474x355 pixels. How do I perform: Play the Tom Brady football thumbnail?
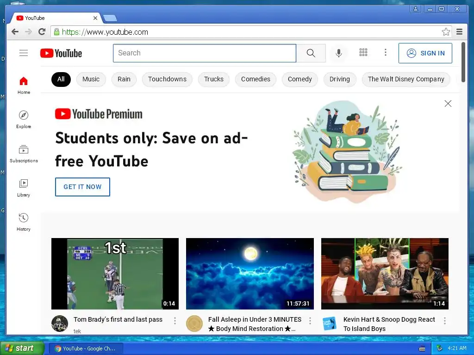click(115, 274)
